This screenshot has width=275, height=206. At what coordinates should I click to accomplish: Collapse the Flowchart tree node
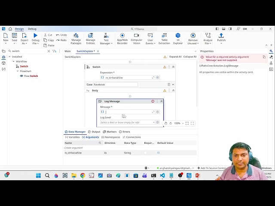pyautogui.click(x=18, y=71)
